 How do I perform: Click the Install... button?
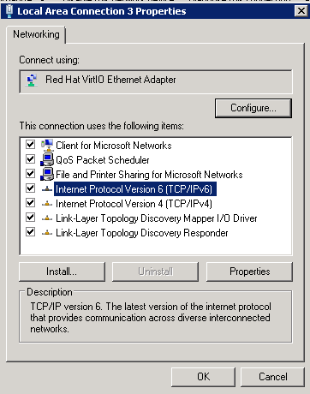point(62,272)
